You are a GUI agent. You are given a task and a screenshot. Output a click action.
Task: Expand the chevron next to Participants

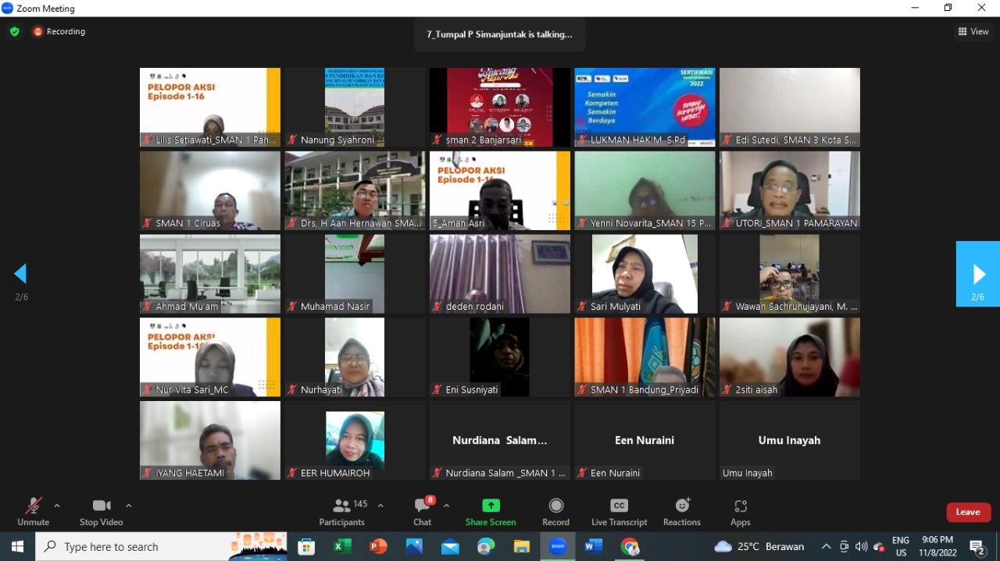click(x=380, y=506)
